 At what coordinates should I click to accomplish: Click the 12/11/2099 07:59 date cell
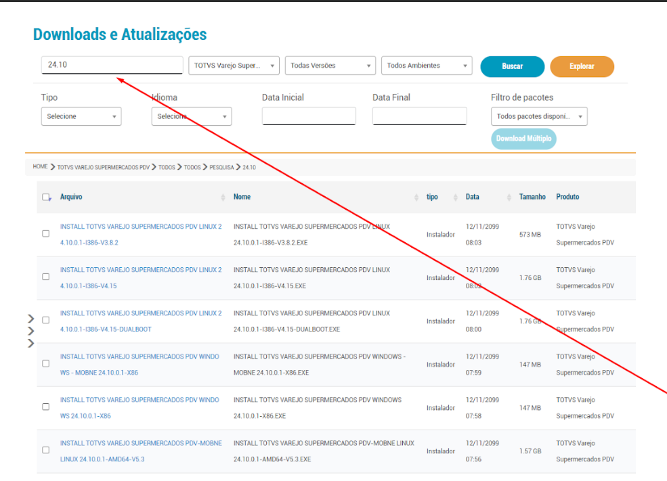point(482,365)
